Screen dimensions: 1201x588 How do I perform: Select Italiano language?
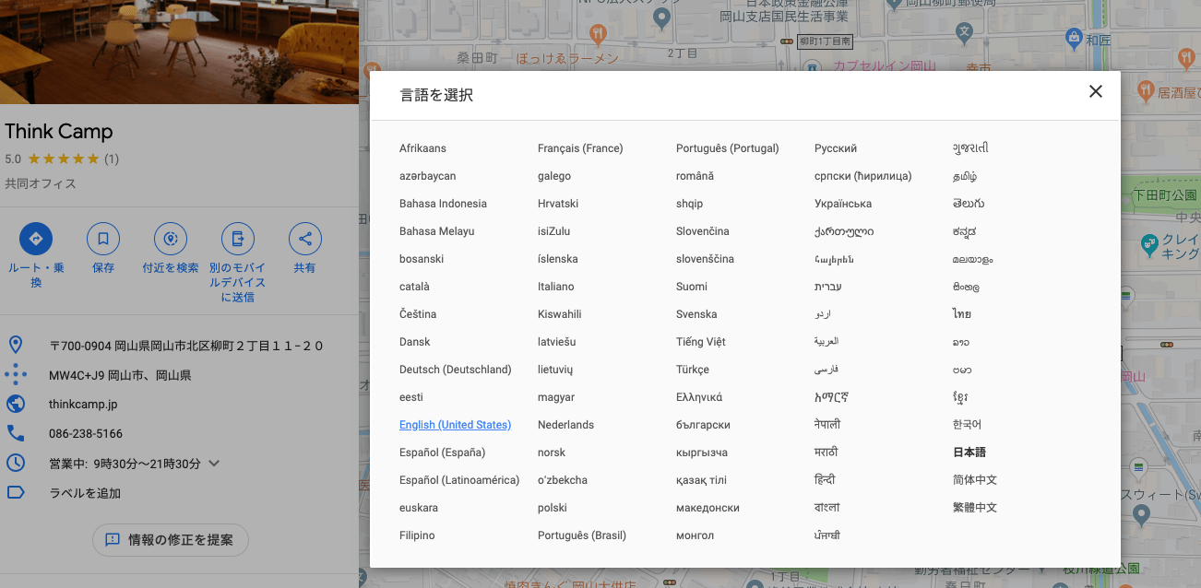(555, 287)
